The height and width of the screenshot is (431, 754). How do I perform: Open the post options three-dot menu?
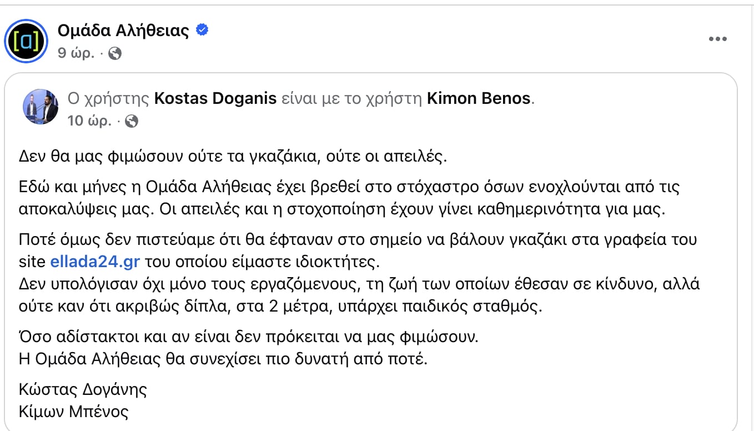(718, 38)
